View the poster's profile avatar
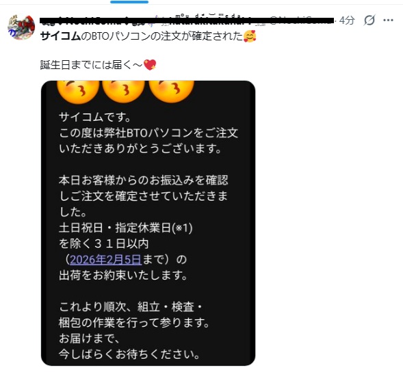 click(x=21, y=27)
